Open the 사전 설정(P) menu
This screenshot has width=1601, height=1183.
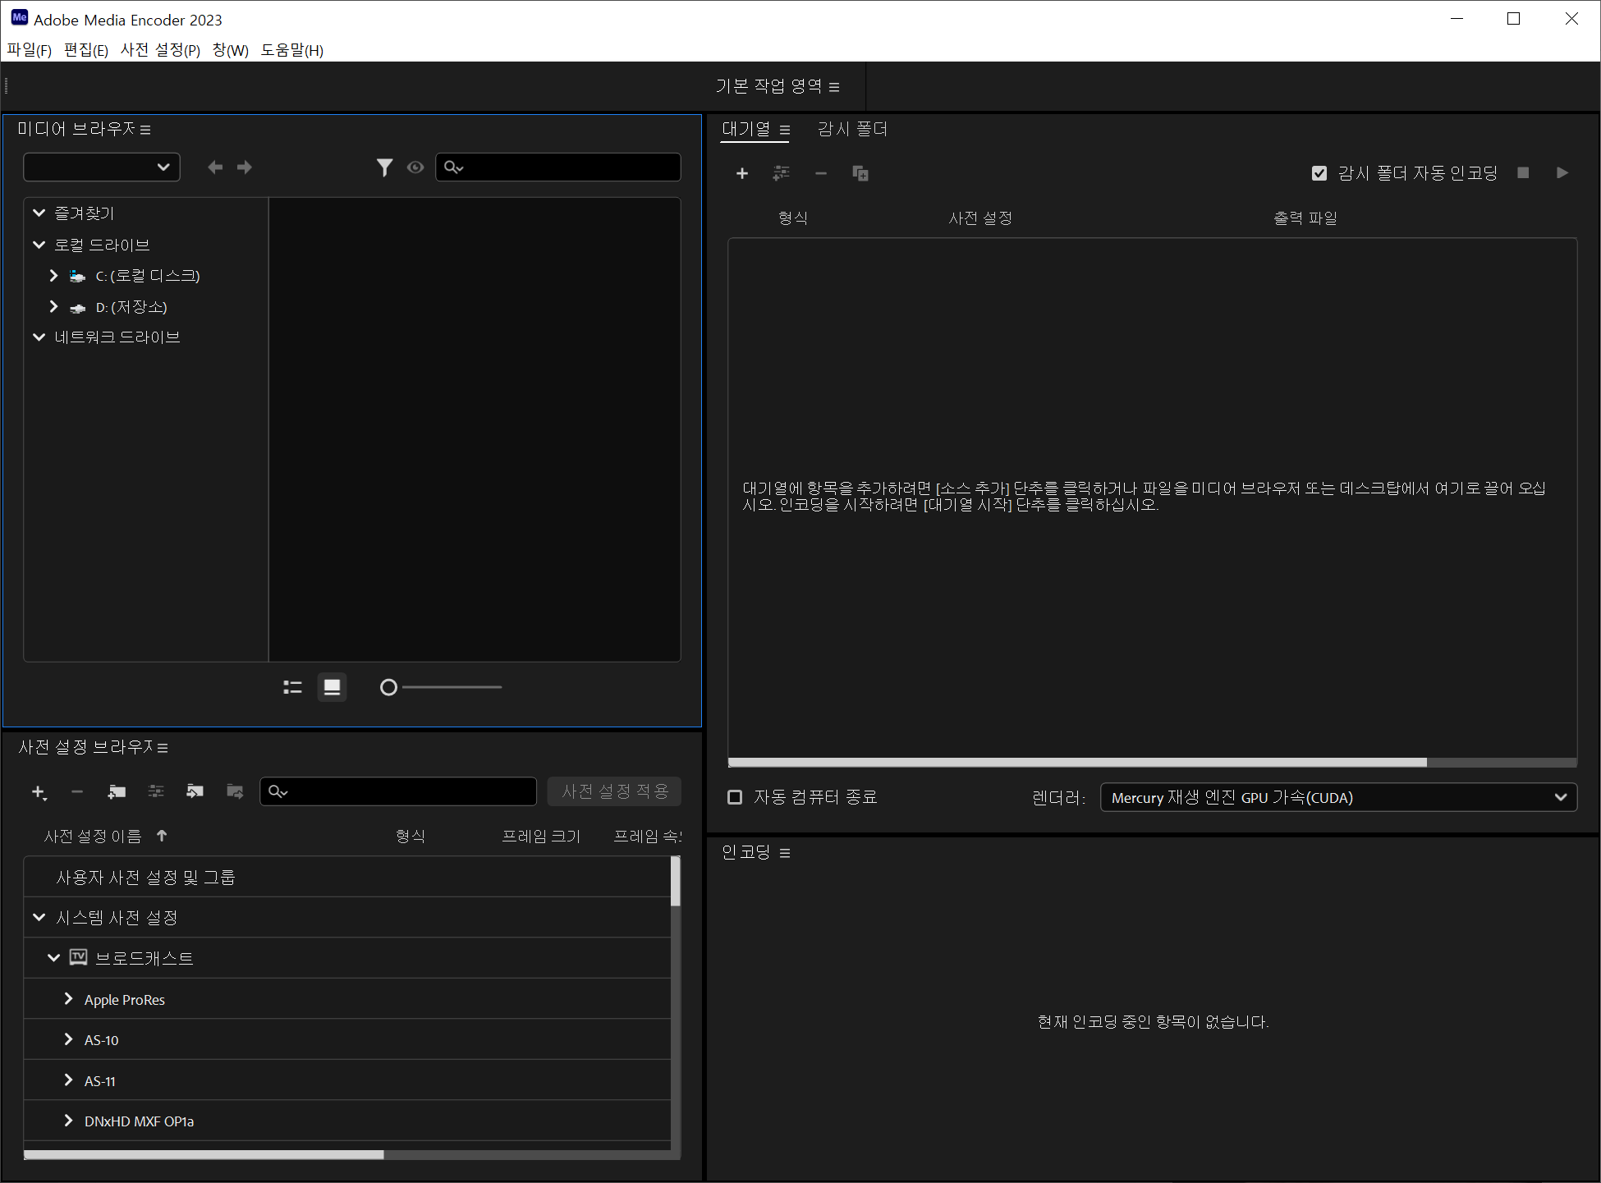click(160, 50)
